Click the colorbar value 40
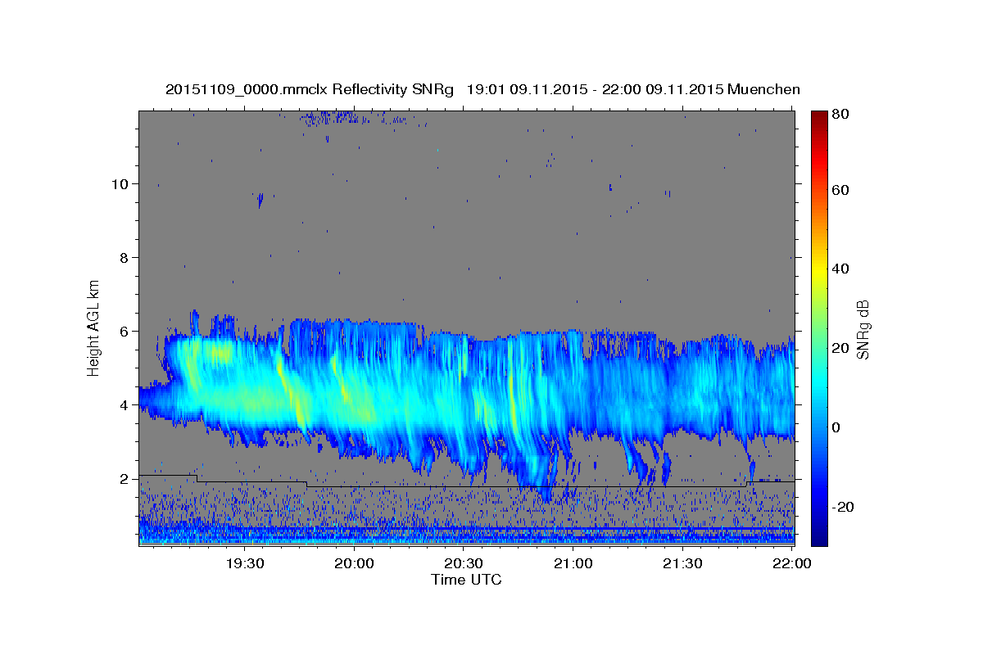Screen dimensions: 983x655 pos(840,269)
